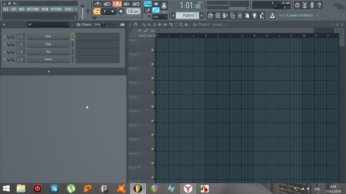This screenshot has width=346, height=194.
Task: Select the Playlist zoom tool
Action: coord(181,25)
